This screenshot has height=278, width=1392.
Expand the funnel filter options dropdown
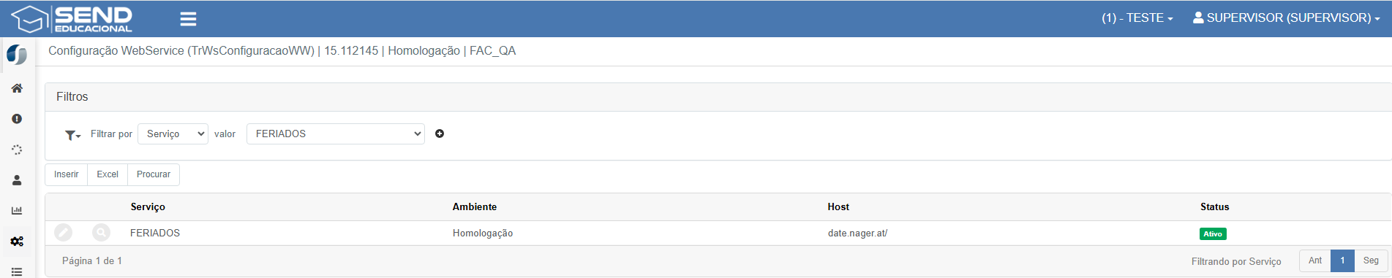72,135
